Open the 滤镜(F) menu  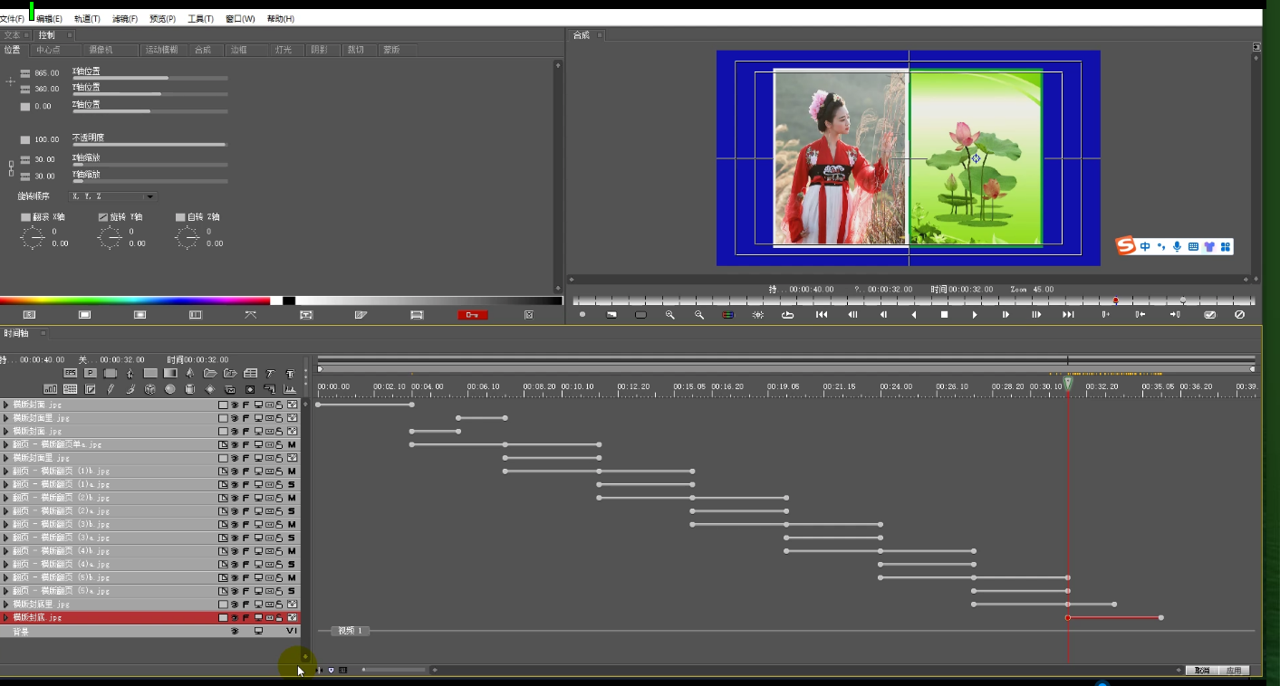pyautogui.click(x=125, y=18)
